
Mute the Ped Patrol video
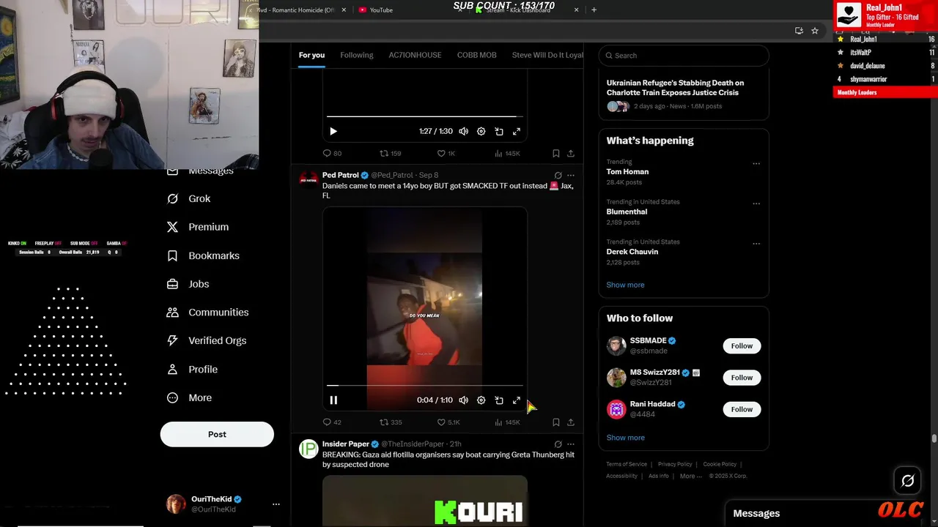coord(463,400)
